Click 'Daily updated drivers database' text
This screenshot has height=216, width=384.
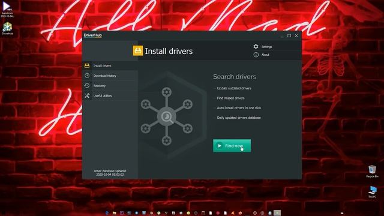pyautogui.click(x=239, y=118)
